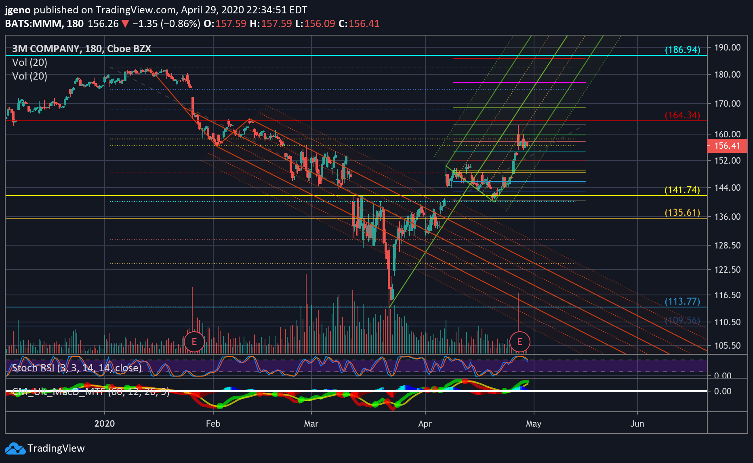Click the high value 'H:157.59'
This screenshot has height=463, width=753.
tap(271, 24)
